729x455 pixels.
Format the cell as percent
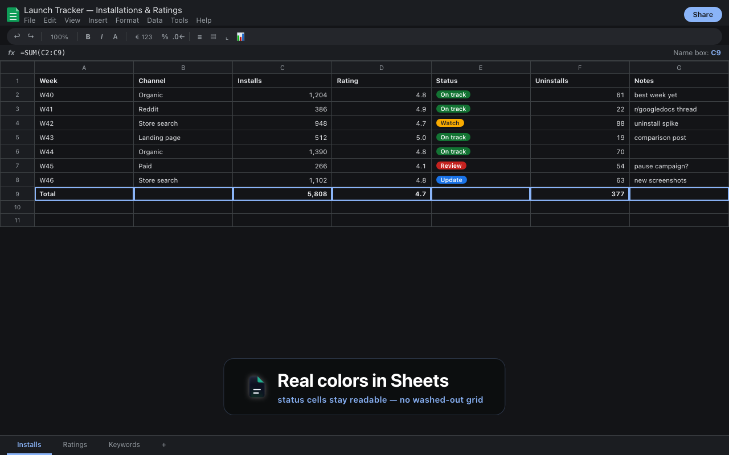pos(165,37)
